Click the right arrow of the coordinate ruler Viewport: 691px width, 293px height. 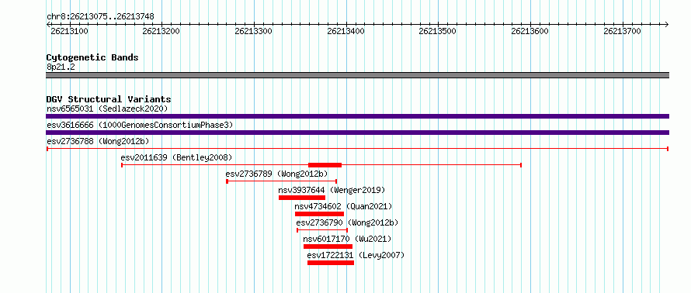[x=667, y=24]
